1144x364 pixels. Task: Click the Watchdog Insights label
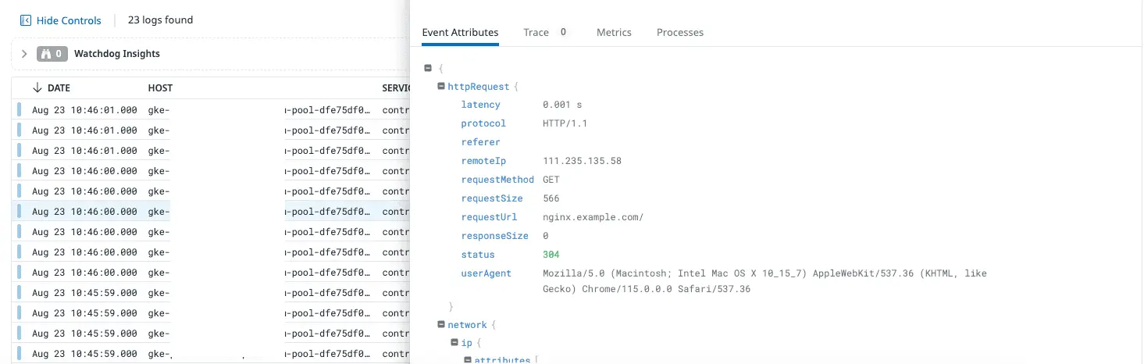[x=117, y=54]
